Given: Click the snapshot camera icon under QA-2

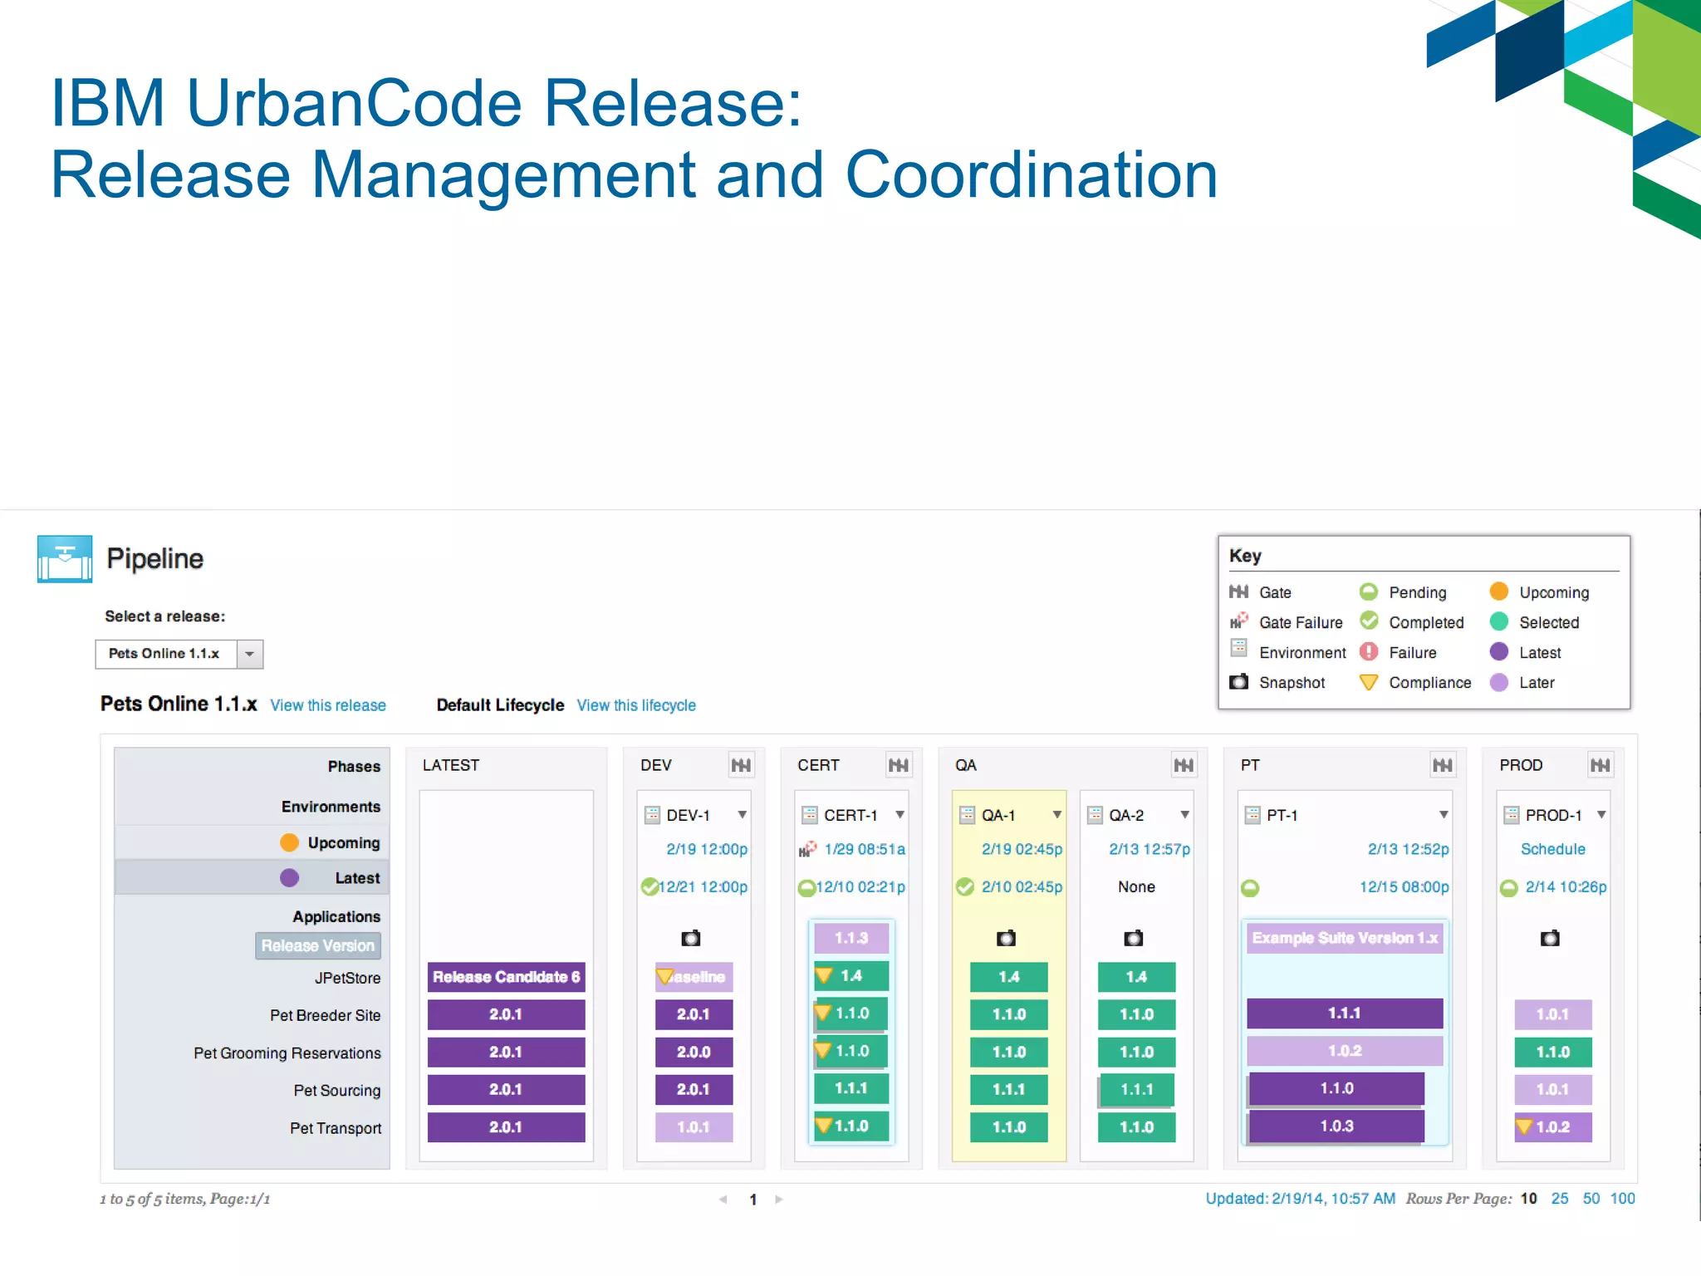Looking at the screenshot, I should pyautogui.click(x=1133, y=939).
